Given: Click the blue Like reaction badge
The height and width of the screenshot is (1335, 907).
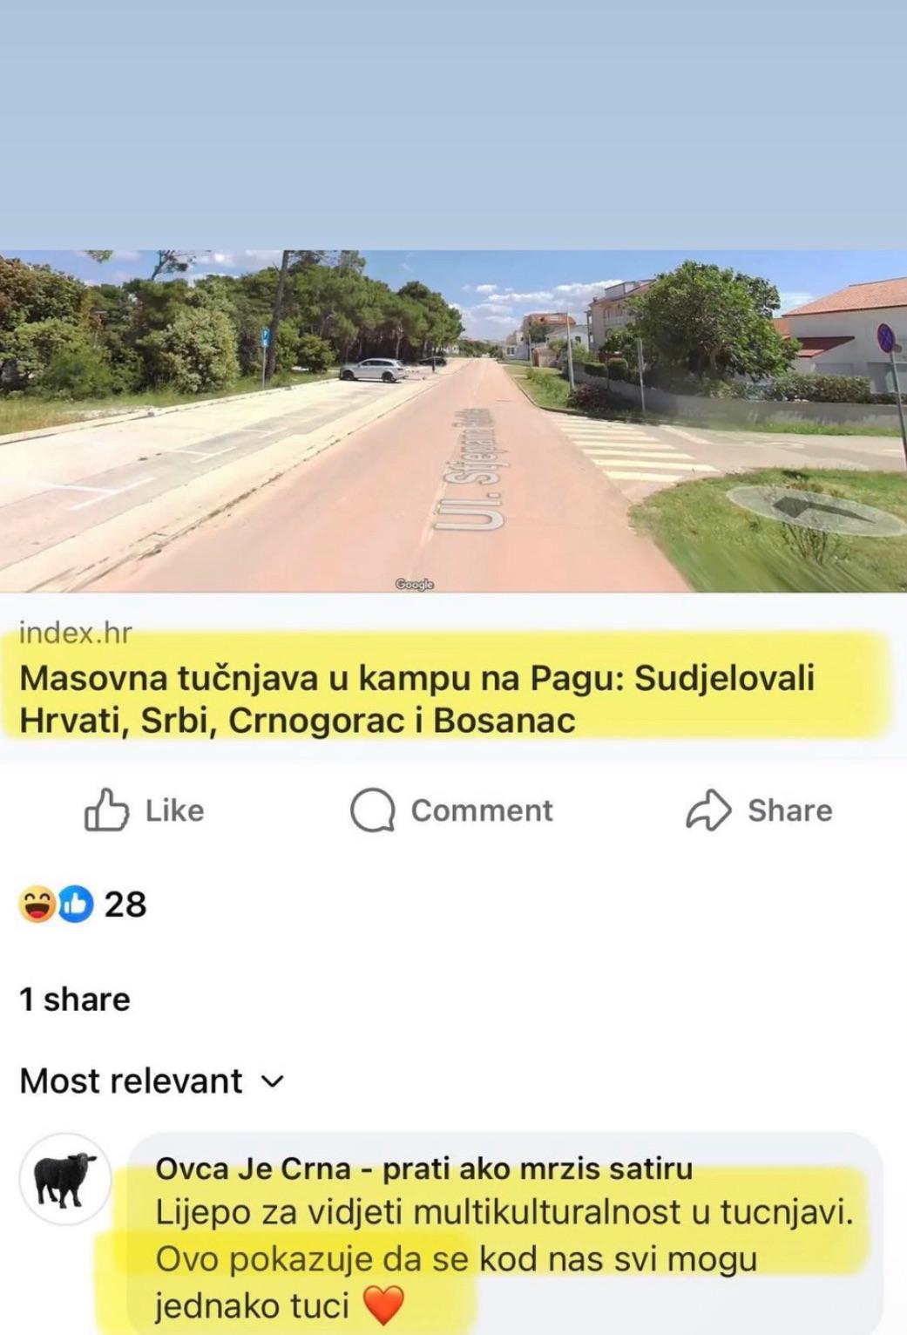Looking at the screenshot, I should tap(76, 905).
